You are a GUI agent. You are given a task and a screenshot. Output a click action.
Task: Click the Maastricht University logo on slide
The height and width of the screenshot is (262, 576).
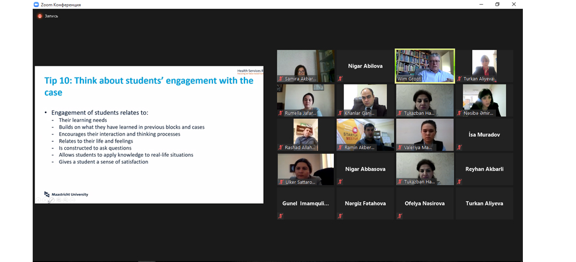tap(66, 194)
